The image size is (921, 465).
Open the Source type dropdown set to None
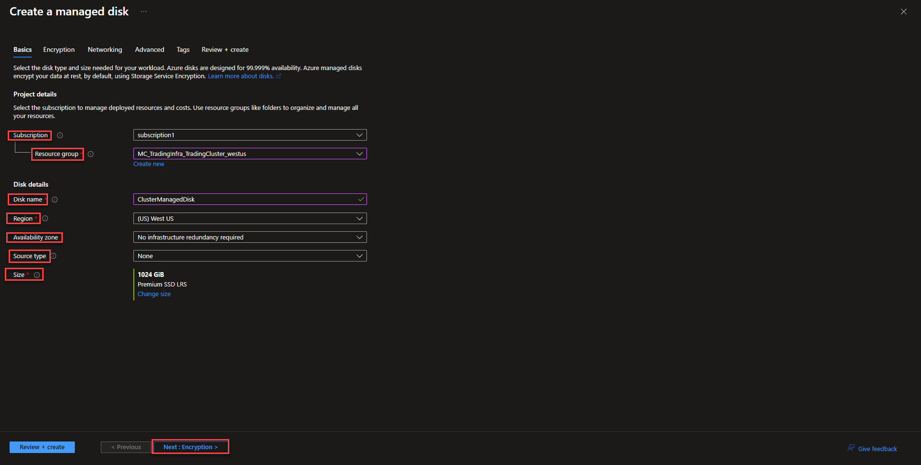click(x=249, y=256)
